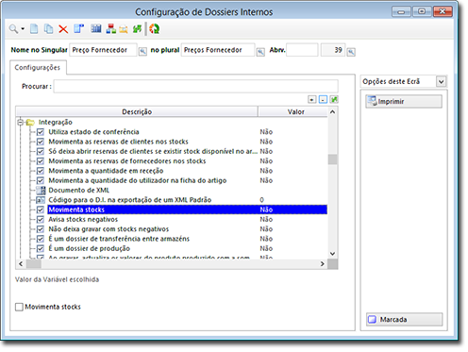The width and height of the screenshot is (468, 352).
Task: Click the lookup icon after Nome no Singular field
Action: coord(142,51)
